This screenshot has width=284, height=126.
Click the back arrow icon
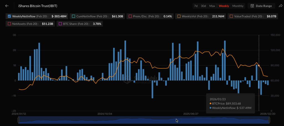[7, 6]
